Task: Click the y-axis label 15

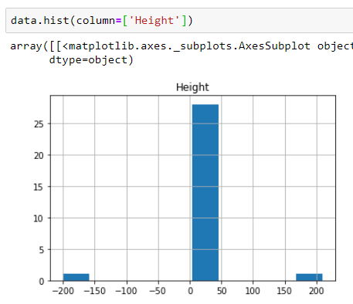Action: [x=39, y=187]
